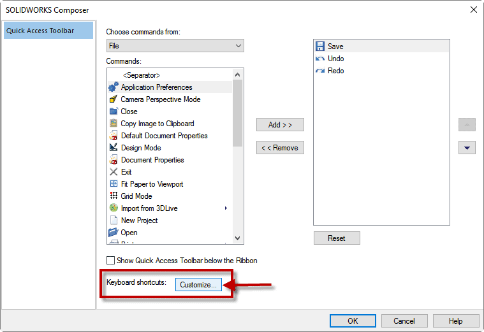Move selected command down with arrow button

467,148
